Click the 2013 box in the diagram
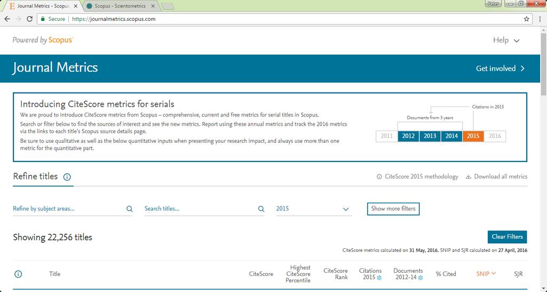 tap(430, 136)
